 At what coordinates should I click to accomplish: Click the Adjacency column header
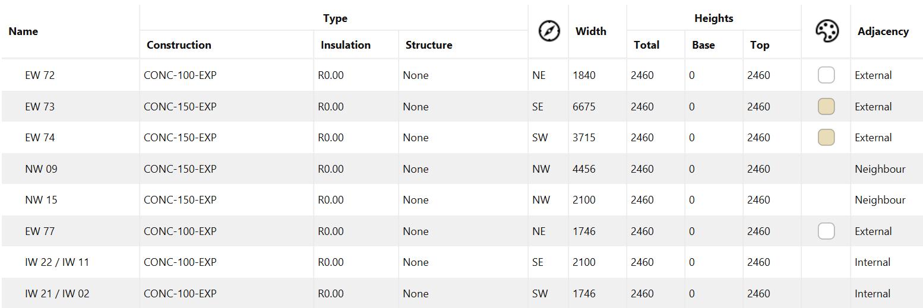883,31
